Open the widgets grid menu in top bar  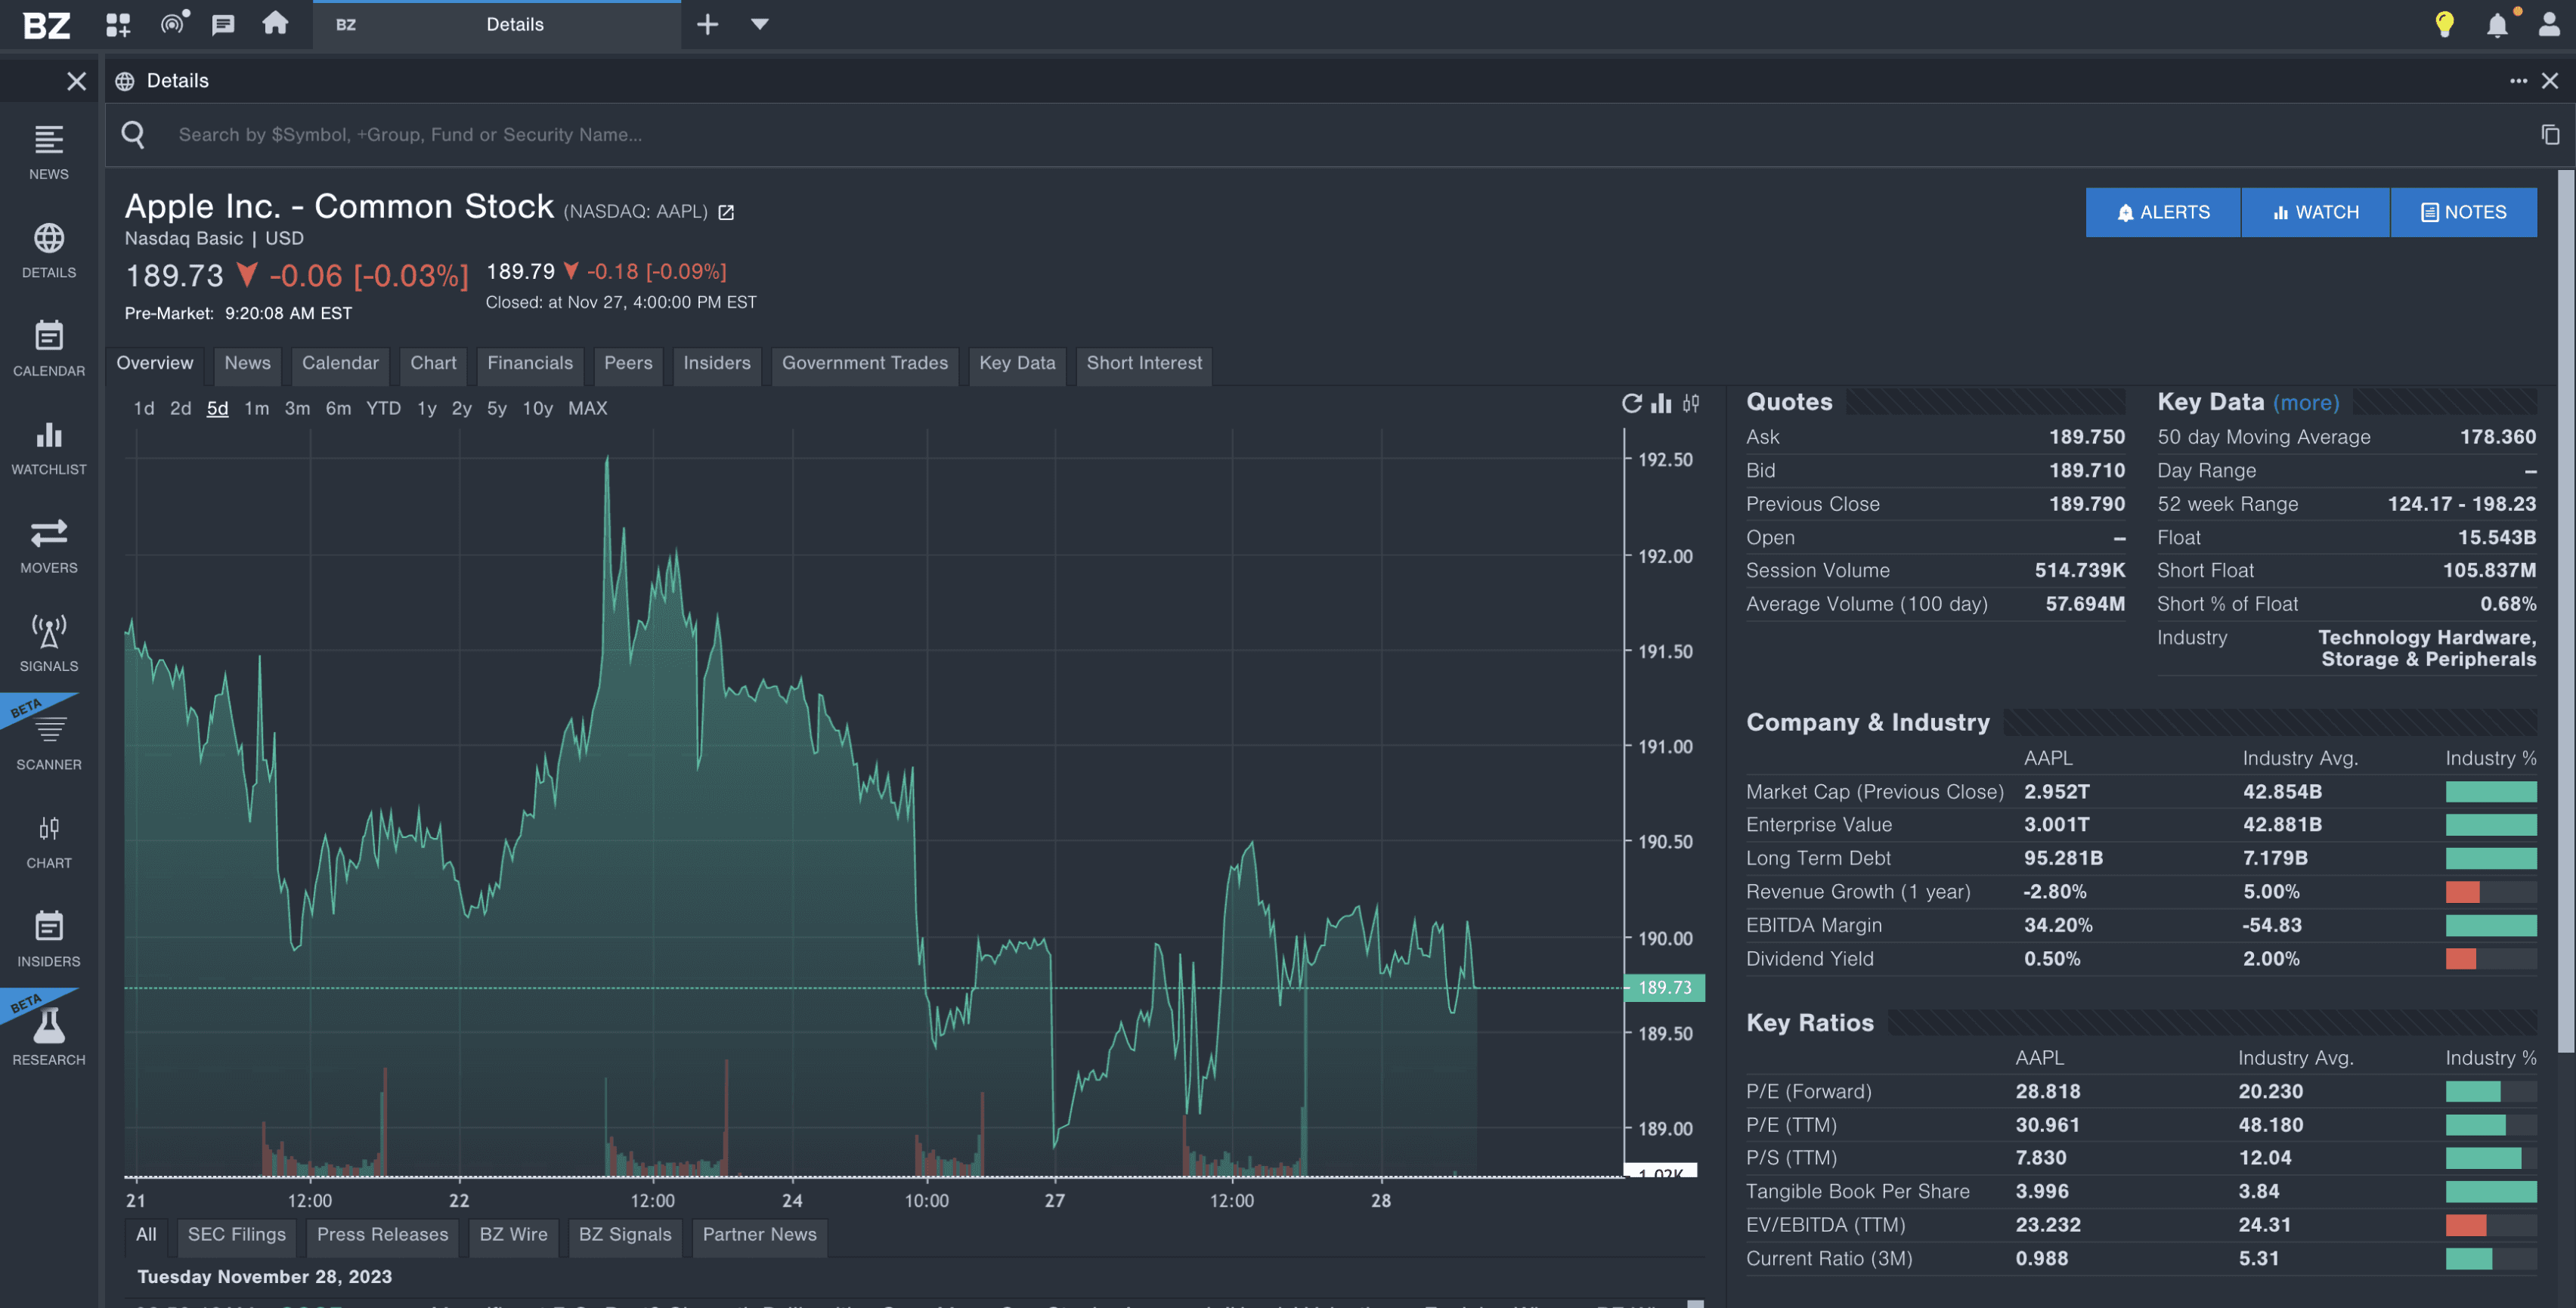pos(118,24)
